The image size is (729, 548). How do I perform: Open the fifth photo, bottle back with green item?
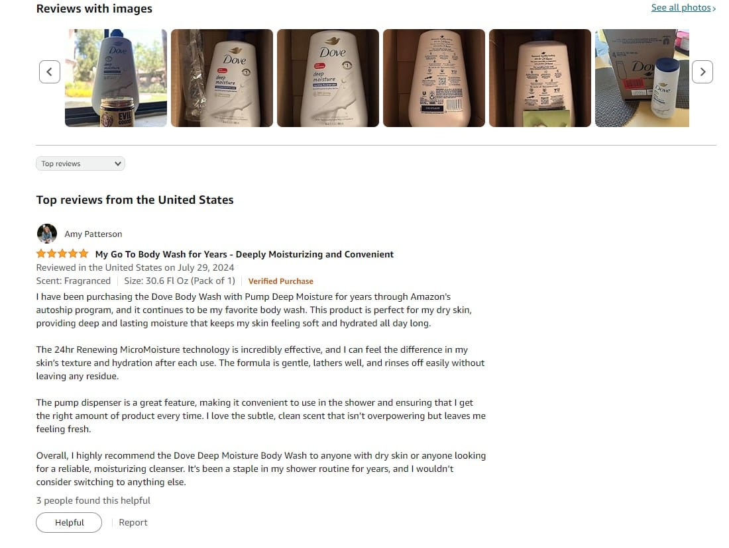click(x=539, y=78)
